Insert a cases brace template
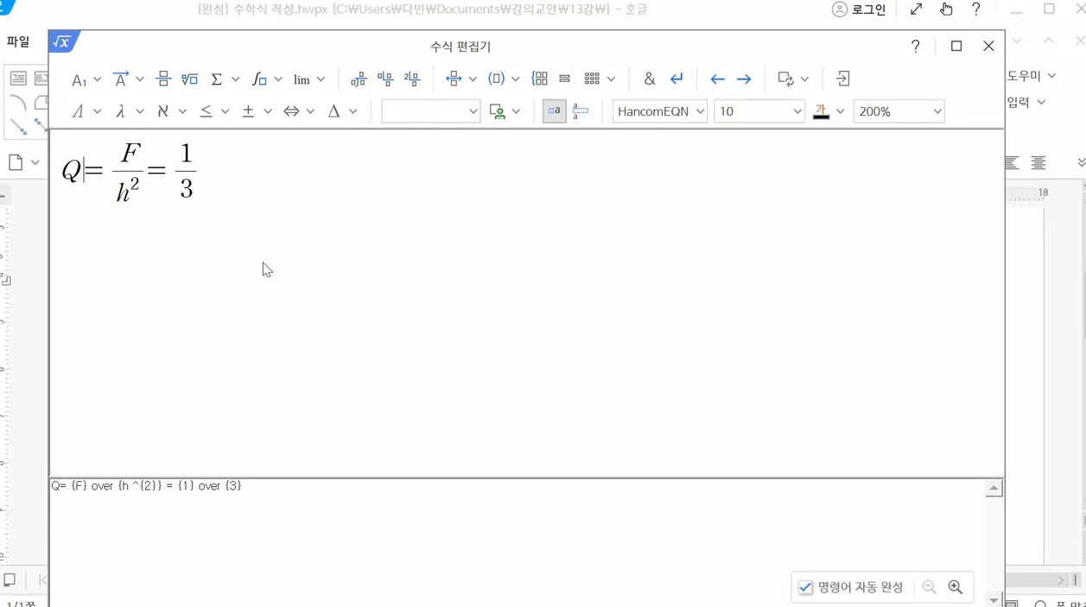The image size is (1086, 607). (x=540, y=79)
